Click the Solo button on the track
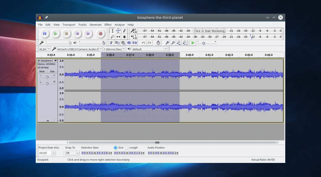Viewport: 321px width, 177px height. pyautogui.click(x=52, y=71)
